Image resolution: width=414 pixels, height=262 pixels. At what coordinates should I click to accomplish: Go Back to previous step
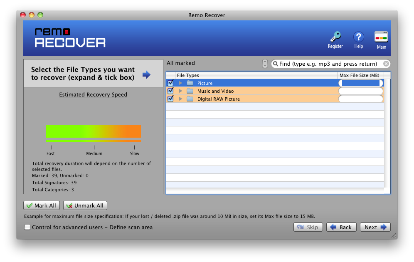click(x=341, y=227)
